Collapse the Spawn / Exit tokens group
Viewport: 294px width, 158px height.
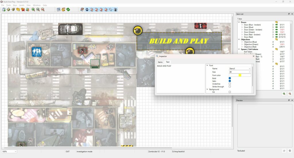[x=239, y=49]
